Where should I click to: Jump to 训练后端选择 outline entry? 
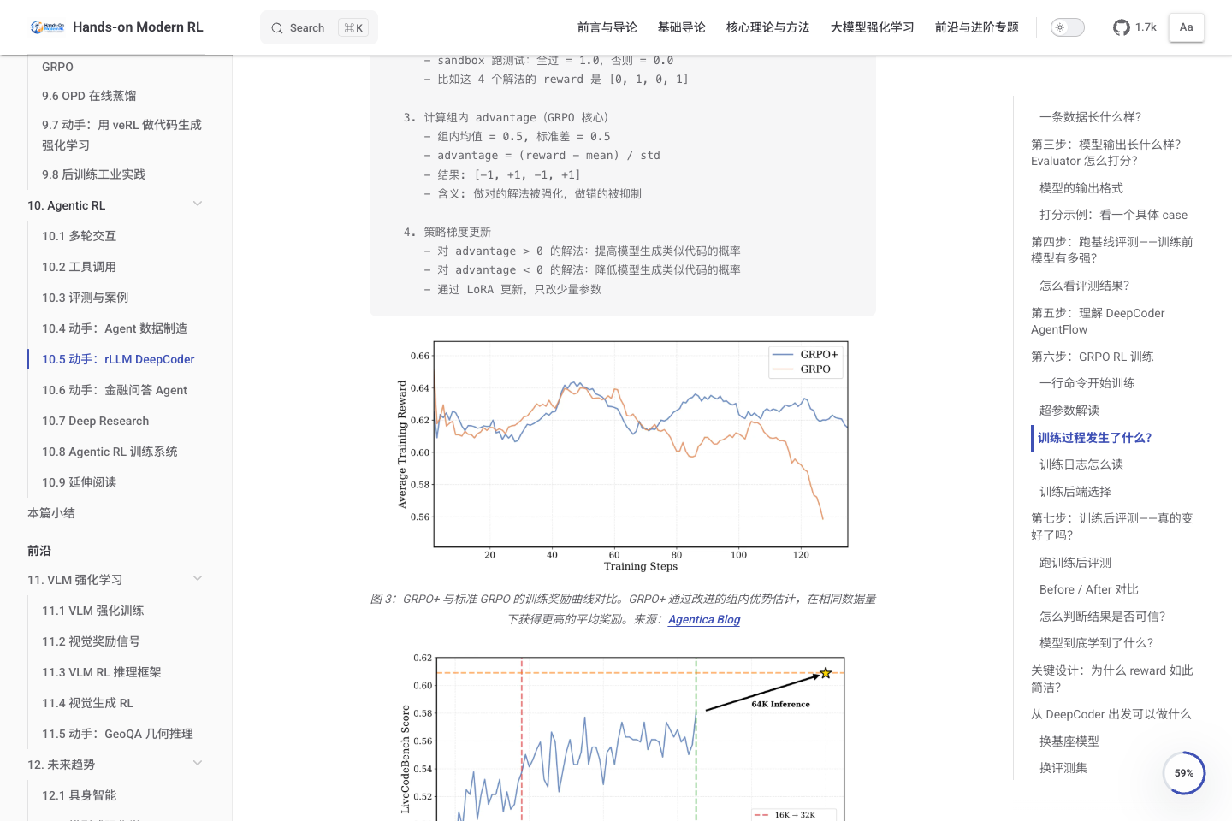click(1075, 492)
